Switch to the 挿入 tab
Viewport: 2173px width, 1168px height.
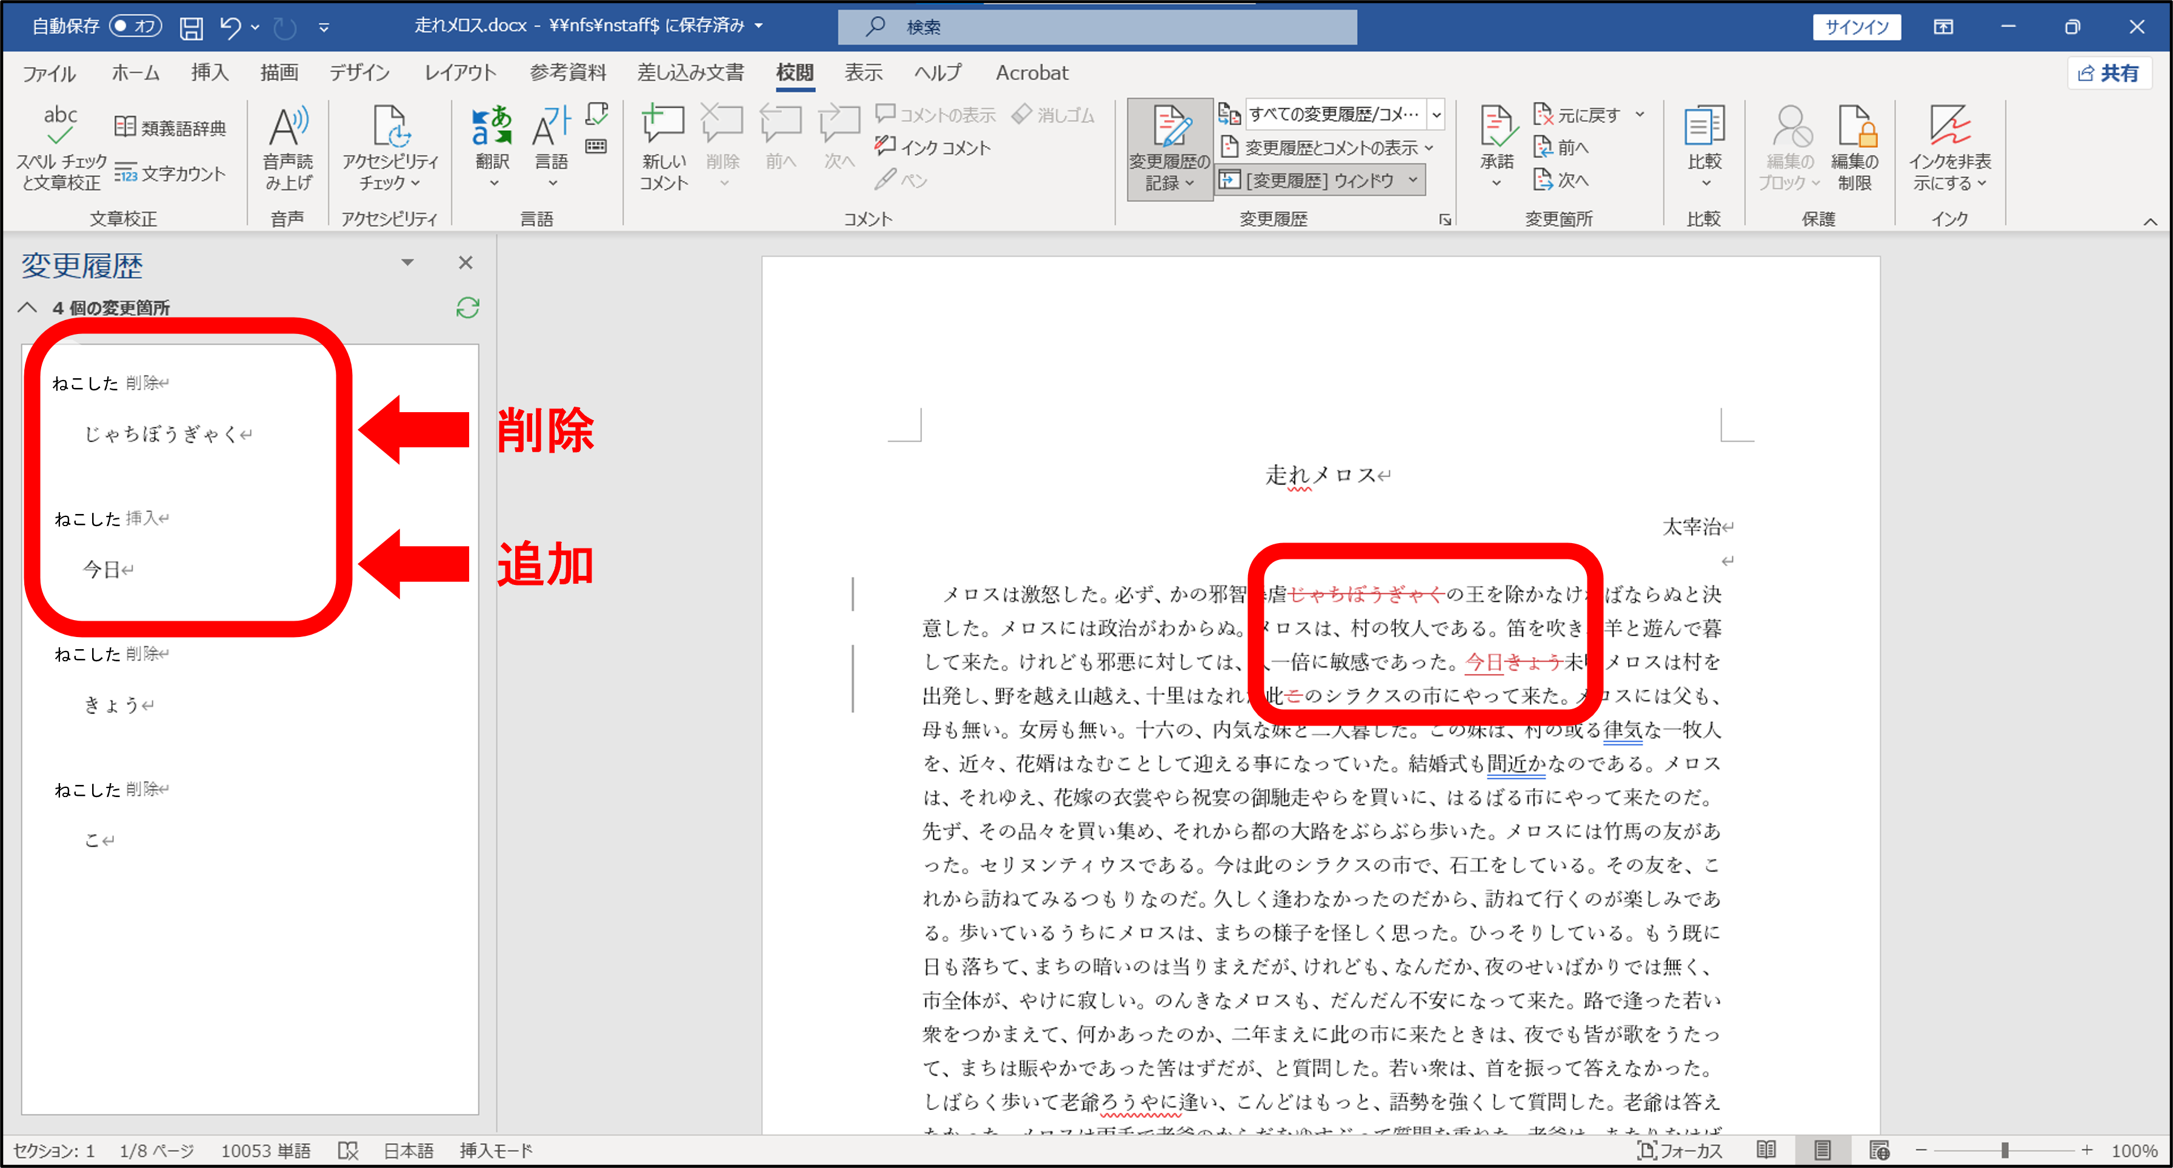click(x=210, y=73)
